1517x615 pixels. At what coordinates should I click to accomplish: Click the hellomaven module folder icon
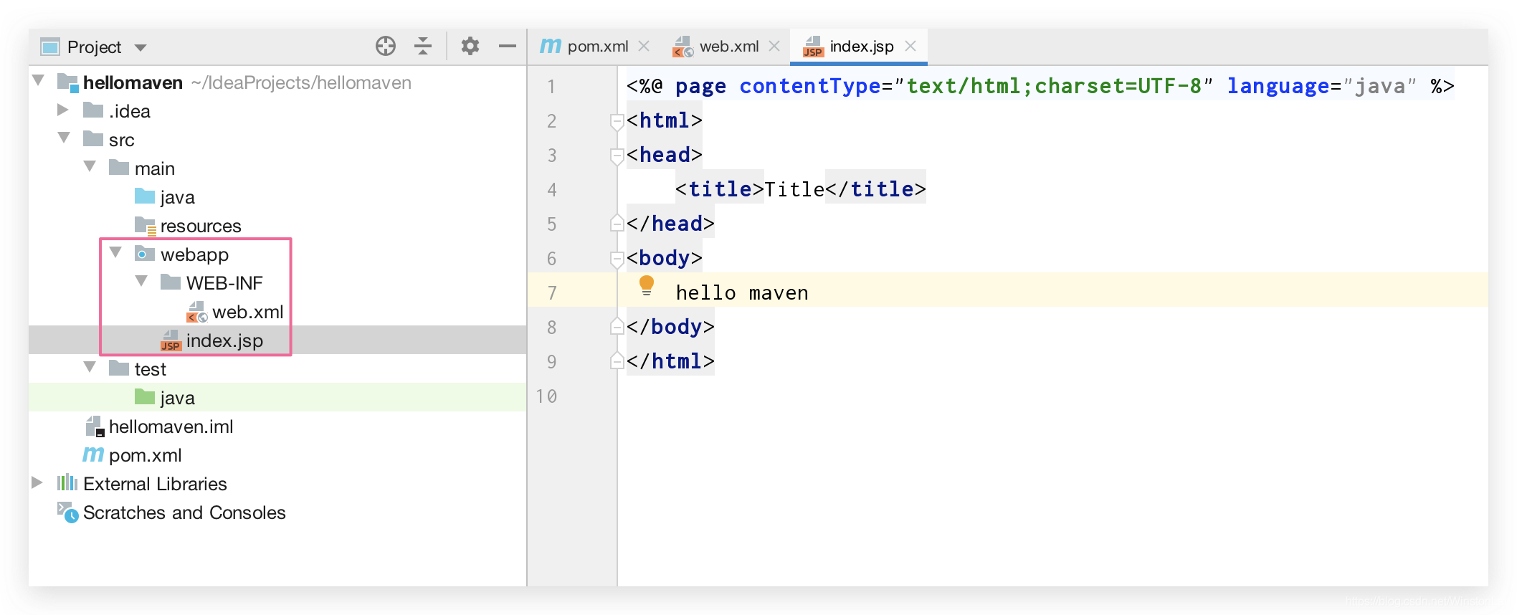[x=67, y=82]
